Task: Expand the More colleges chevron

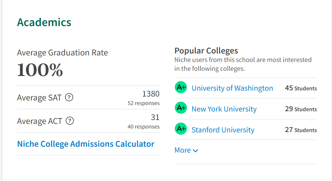Action: pos(196,151)
